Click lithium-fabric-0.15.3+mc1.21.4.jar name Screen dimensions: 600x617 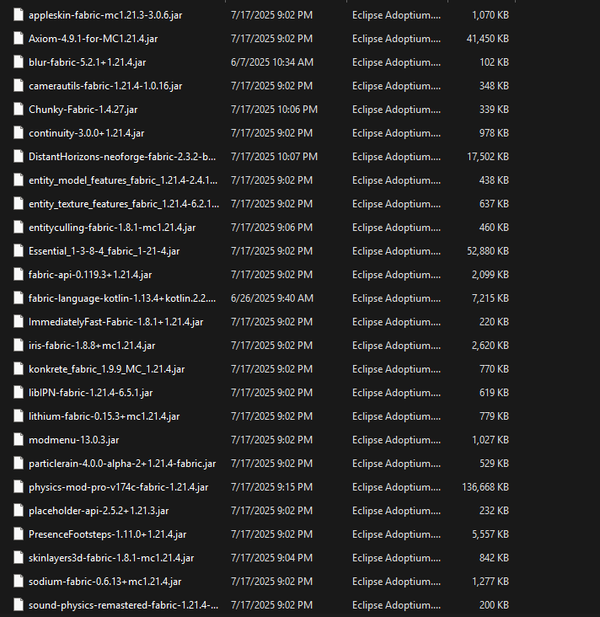(104, 416)
